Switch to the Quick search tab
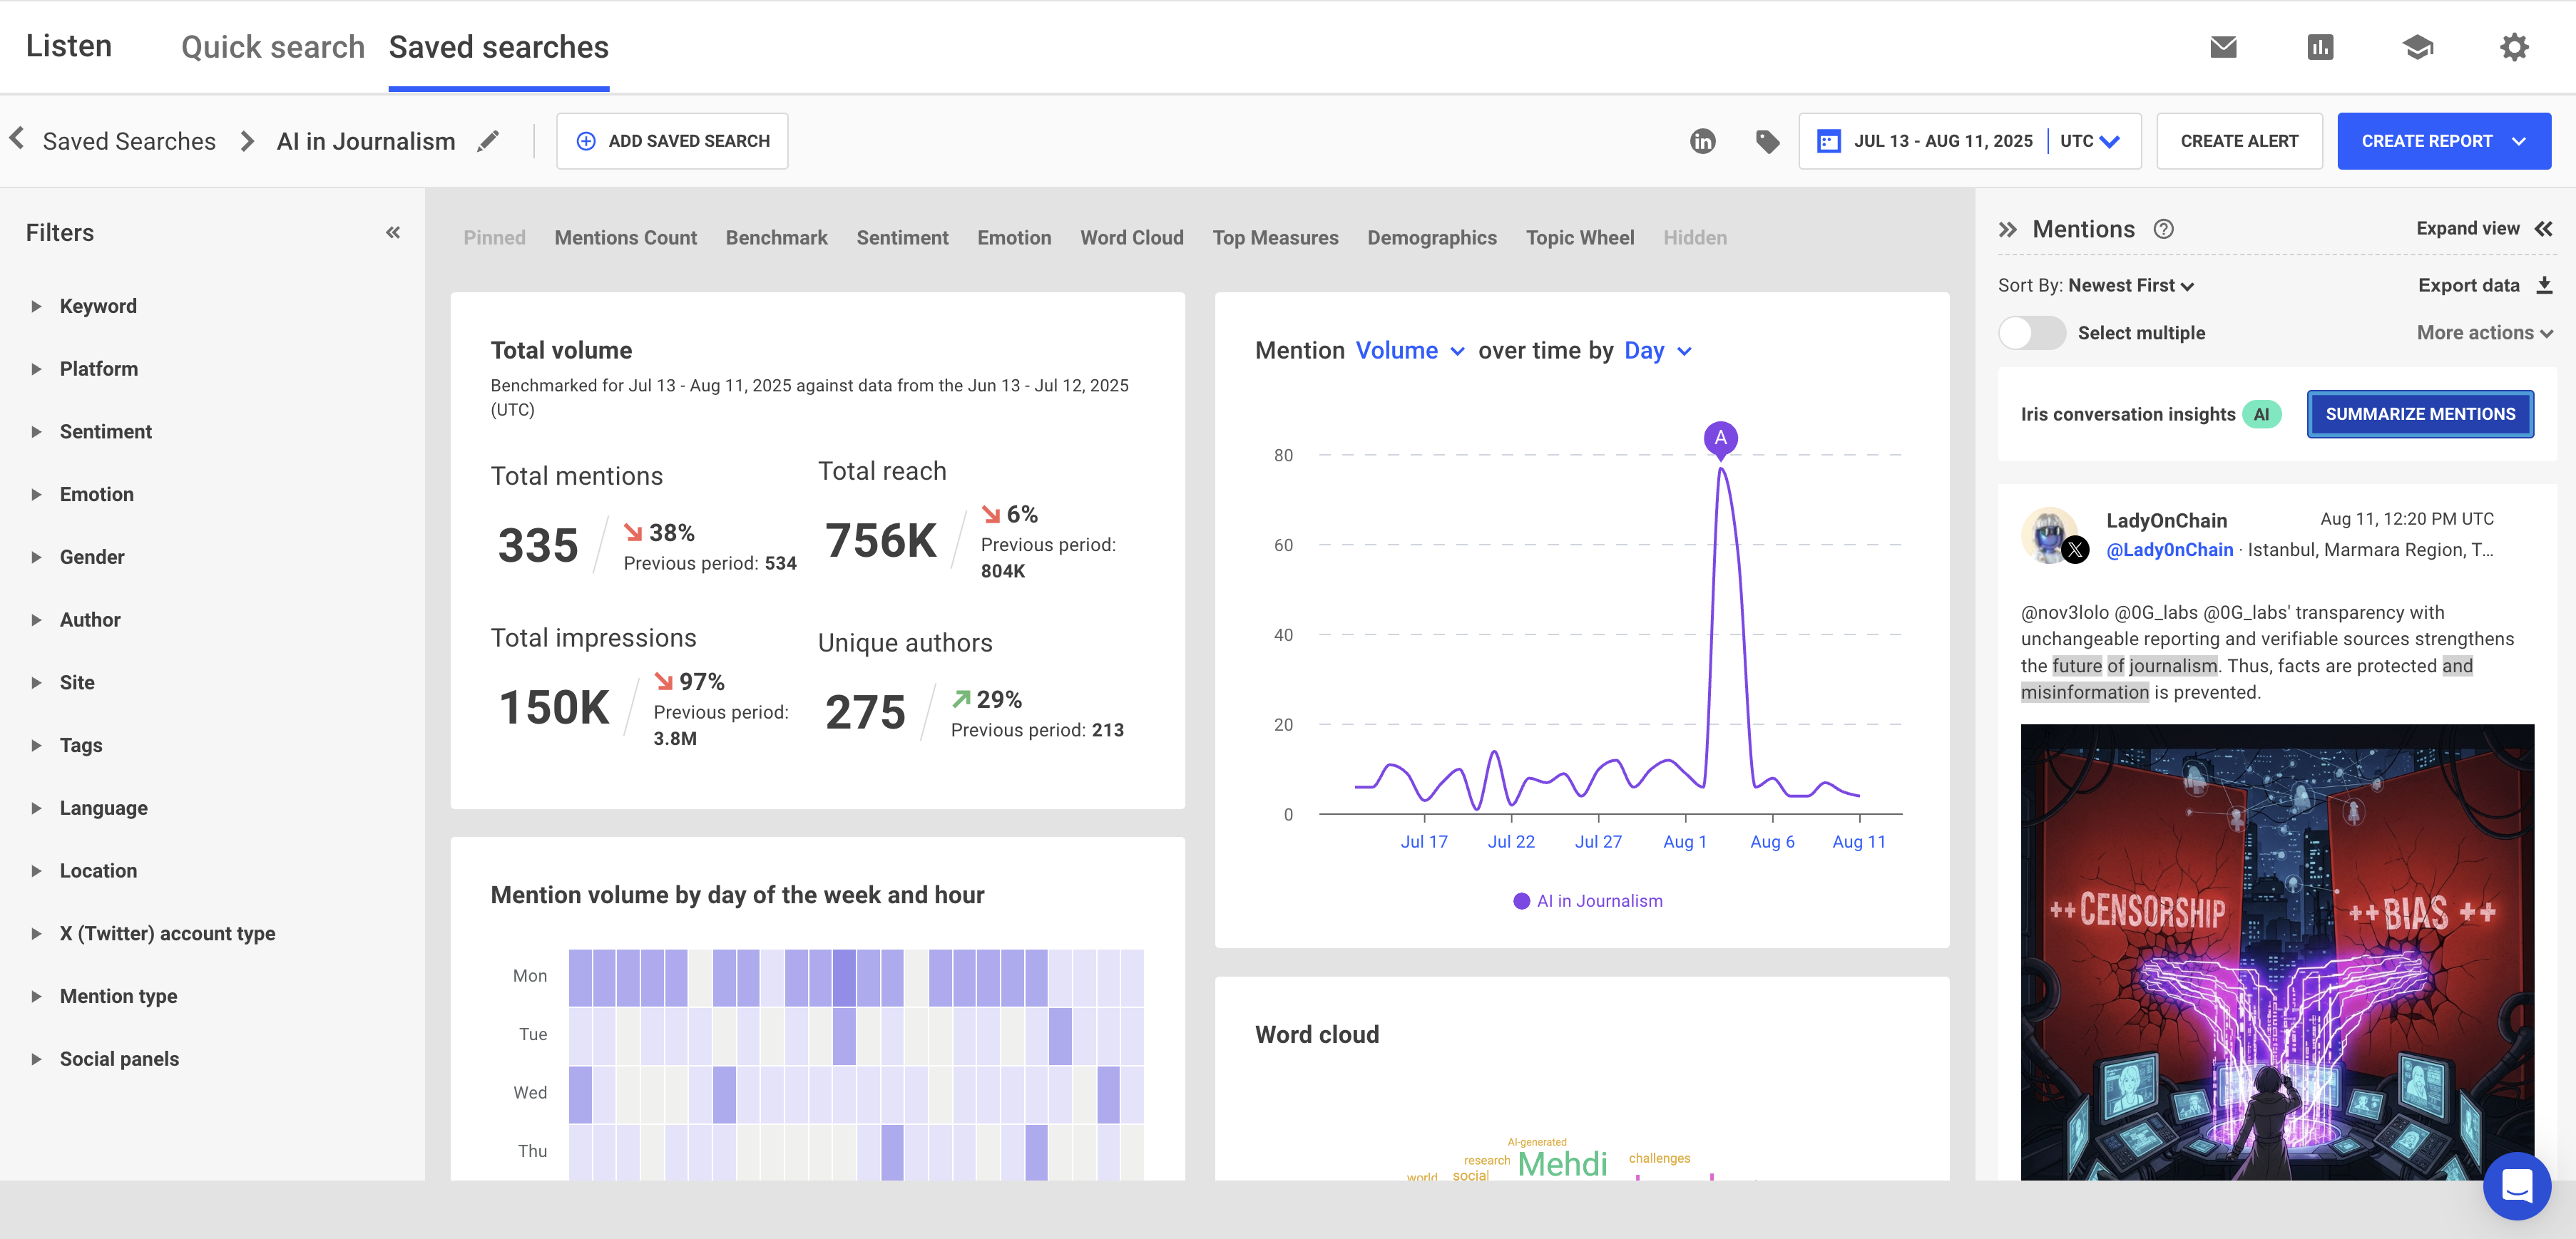This screenshot has width=2576, height=1239. [273, 47]
